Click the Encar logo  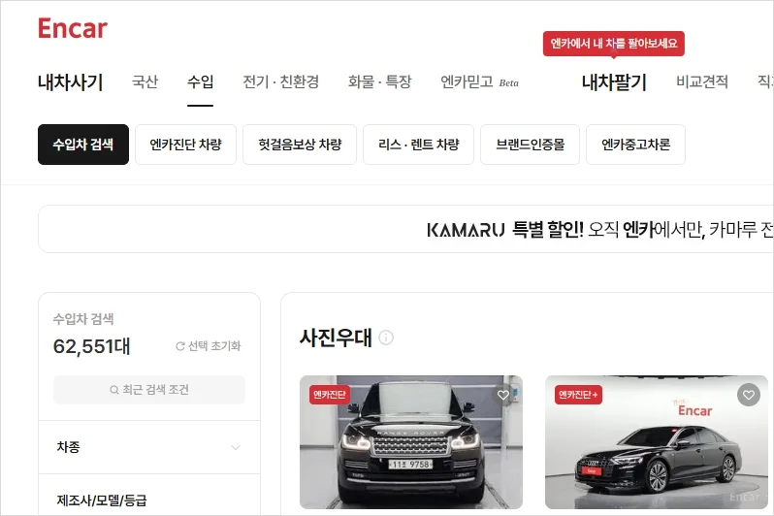coord(73,28)
